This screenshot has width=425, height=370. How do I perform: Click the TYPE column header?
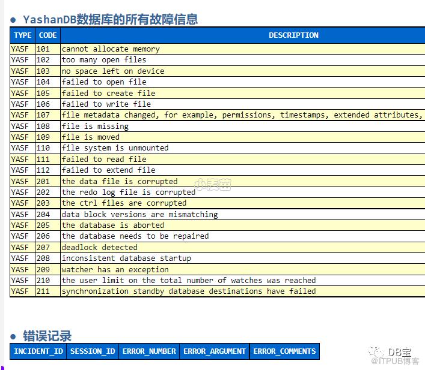coord(23,35)
